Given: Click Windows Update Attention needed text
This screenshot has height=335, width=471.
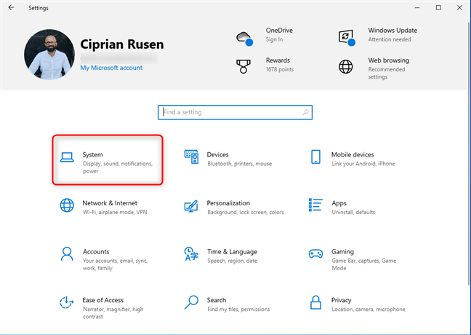Looking at the screenshot, I should tap(390, 39).
